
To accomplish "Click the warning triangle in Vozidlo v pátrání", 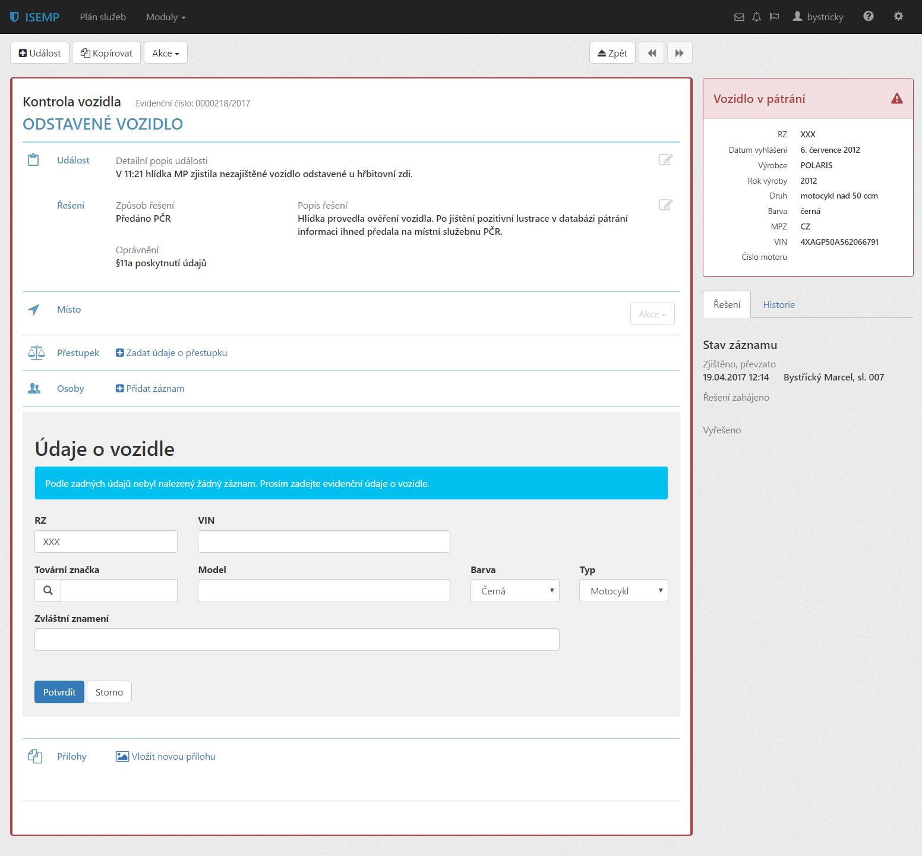I will pyautogui.click(x=897, y=99).
